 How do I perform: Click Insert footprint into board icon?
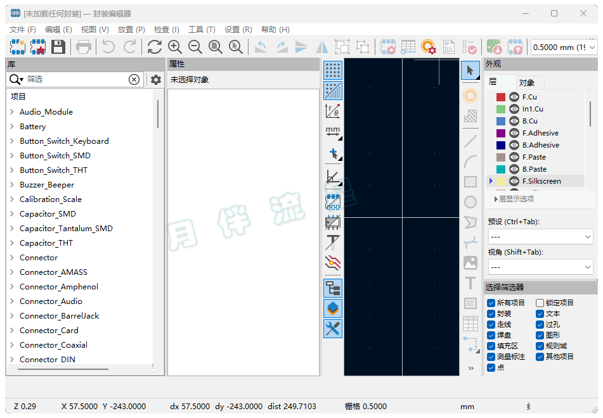tap(515, 47)
